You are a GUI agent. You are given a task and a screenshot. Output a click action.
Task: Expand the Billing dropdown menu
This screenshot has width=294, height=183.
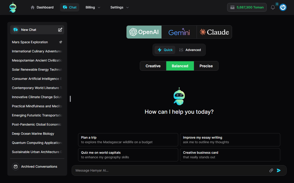(x=93, y=7)
